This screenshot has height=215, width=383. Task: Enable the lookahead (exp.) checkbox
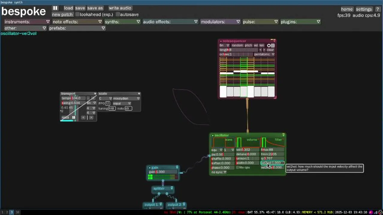(x=78, y=14)
